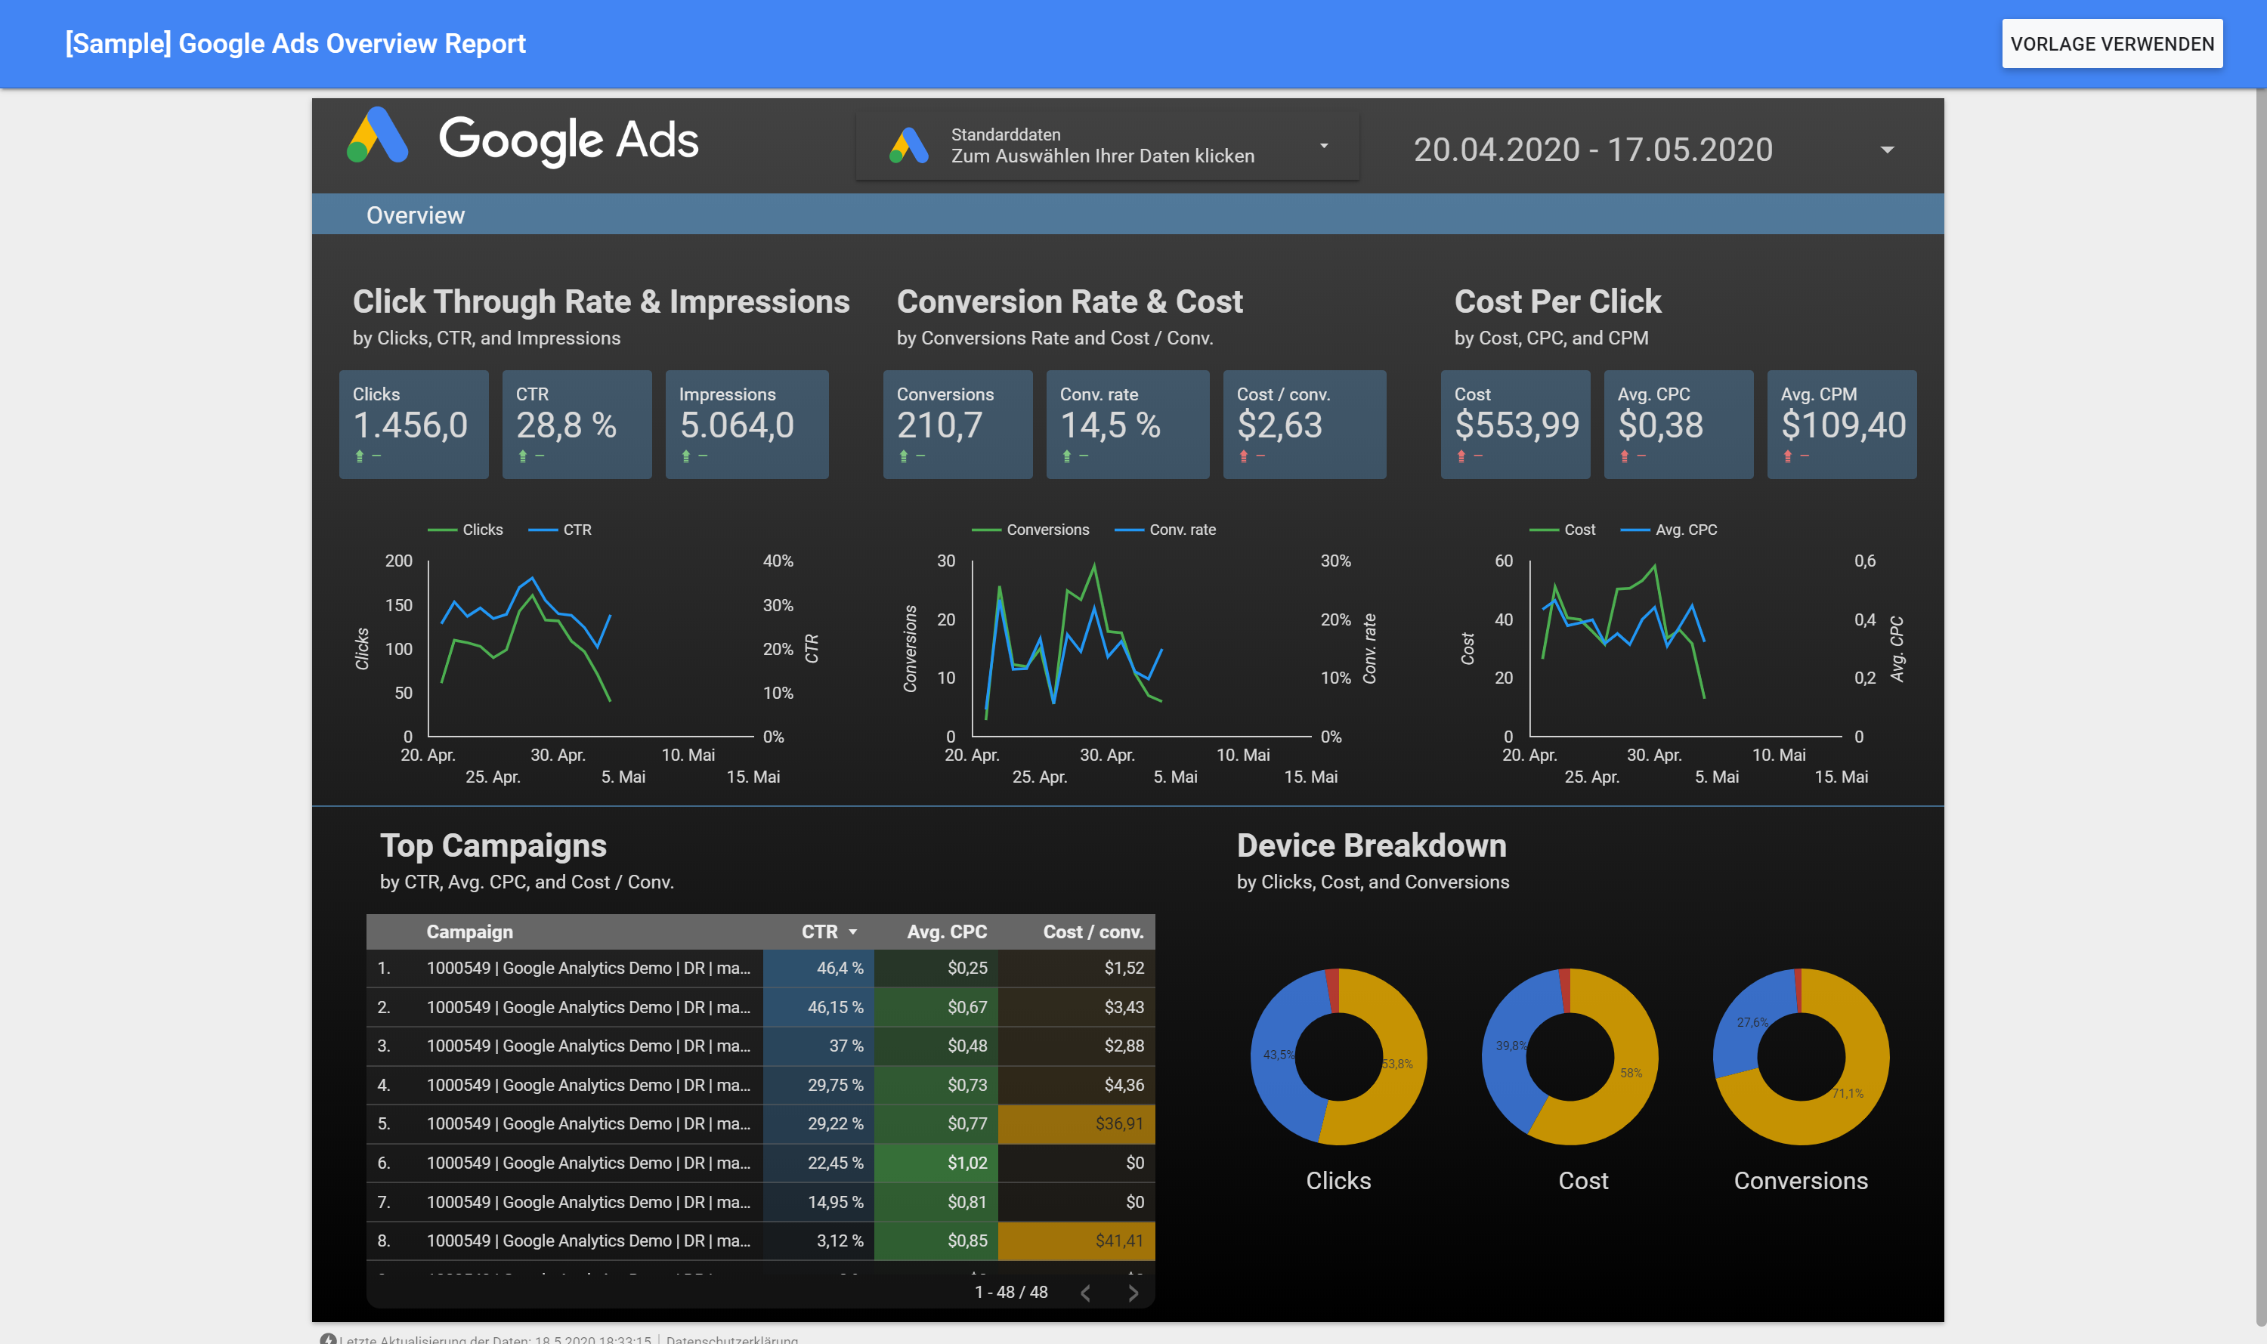Viewport: 2267px width, 1344px height.
Task: Select campaign row 2 with CTR 46,15 %
Action: coord(760,1007)
